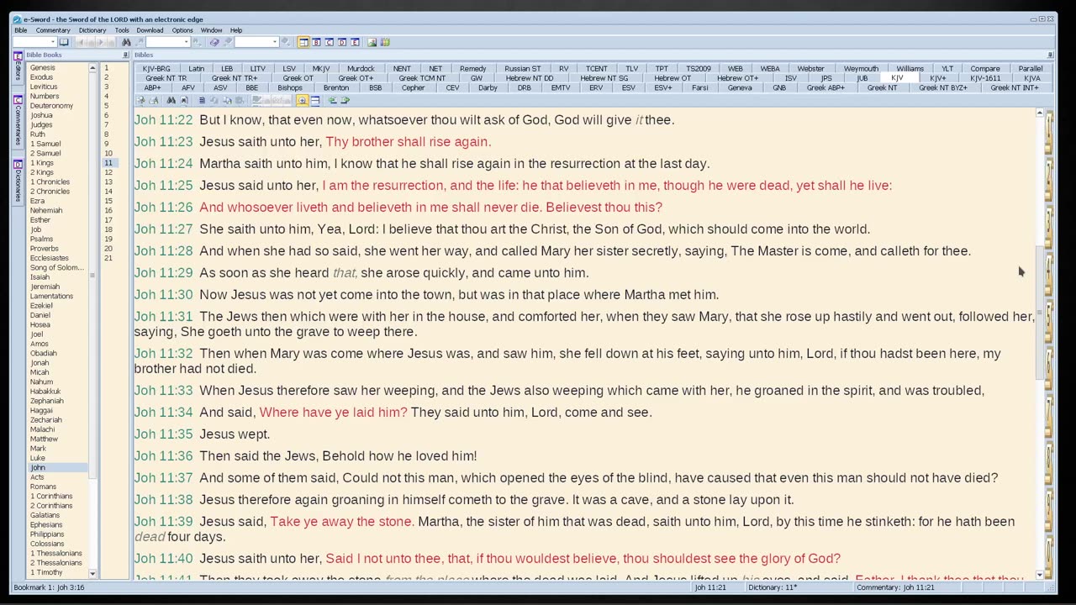The image size is (1076, 605).
Task: Open the Download menu
Action: 150,30
